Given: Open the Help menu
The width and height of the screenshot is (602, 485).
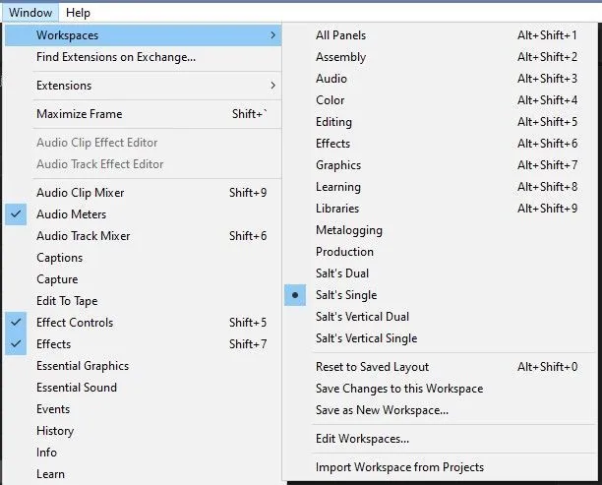Looking at the screenshot, I should [x=78, y=12].
